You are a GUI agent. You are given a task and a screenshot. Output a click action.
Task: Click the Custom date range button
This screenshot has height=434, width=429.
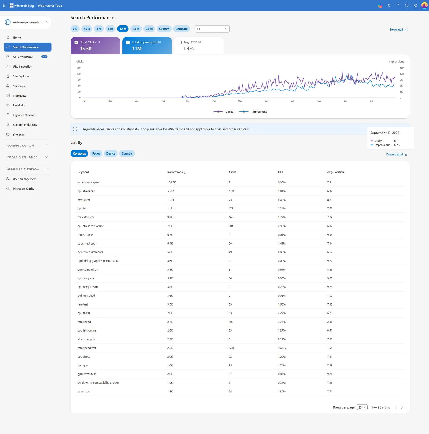[164, 29]
